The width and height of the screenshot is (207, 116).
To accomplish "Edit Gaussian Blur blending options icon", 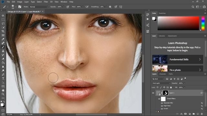I will [202, 103].
